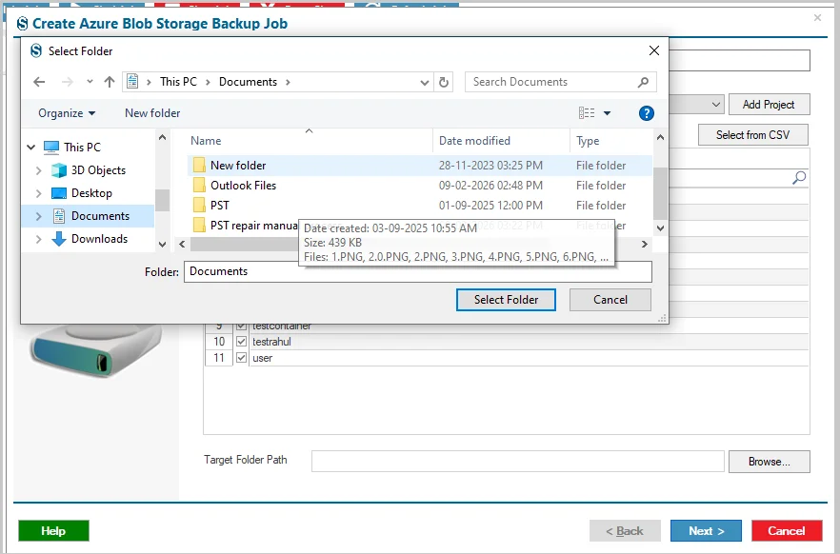Click Browse for target folder path
This screenshot has width=840, height=554.
click(769, 462)
